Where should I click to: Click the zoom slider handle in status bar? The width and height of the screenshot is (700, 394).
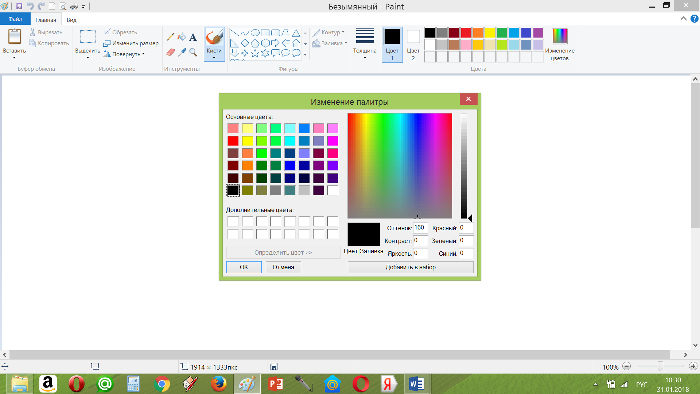660,366
